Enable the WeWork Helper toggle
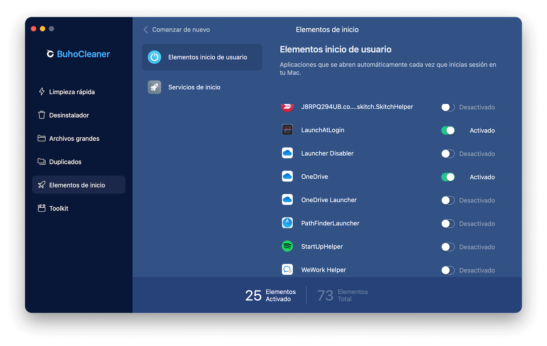Viewport: 547px width, 346px height. tap(448, 270)
